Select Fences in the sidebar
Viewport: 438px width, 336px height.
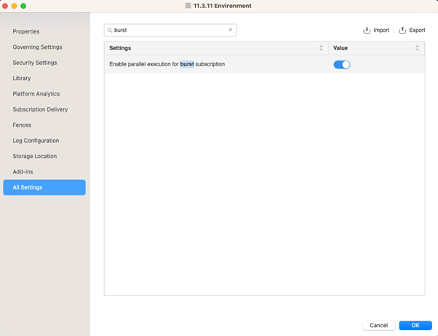click(x=22, y=125)
